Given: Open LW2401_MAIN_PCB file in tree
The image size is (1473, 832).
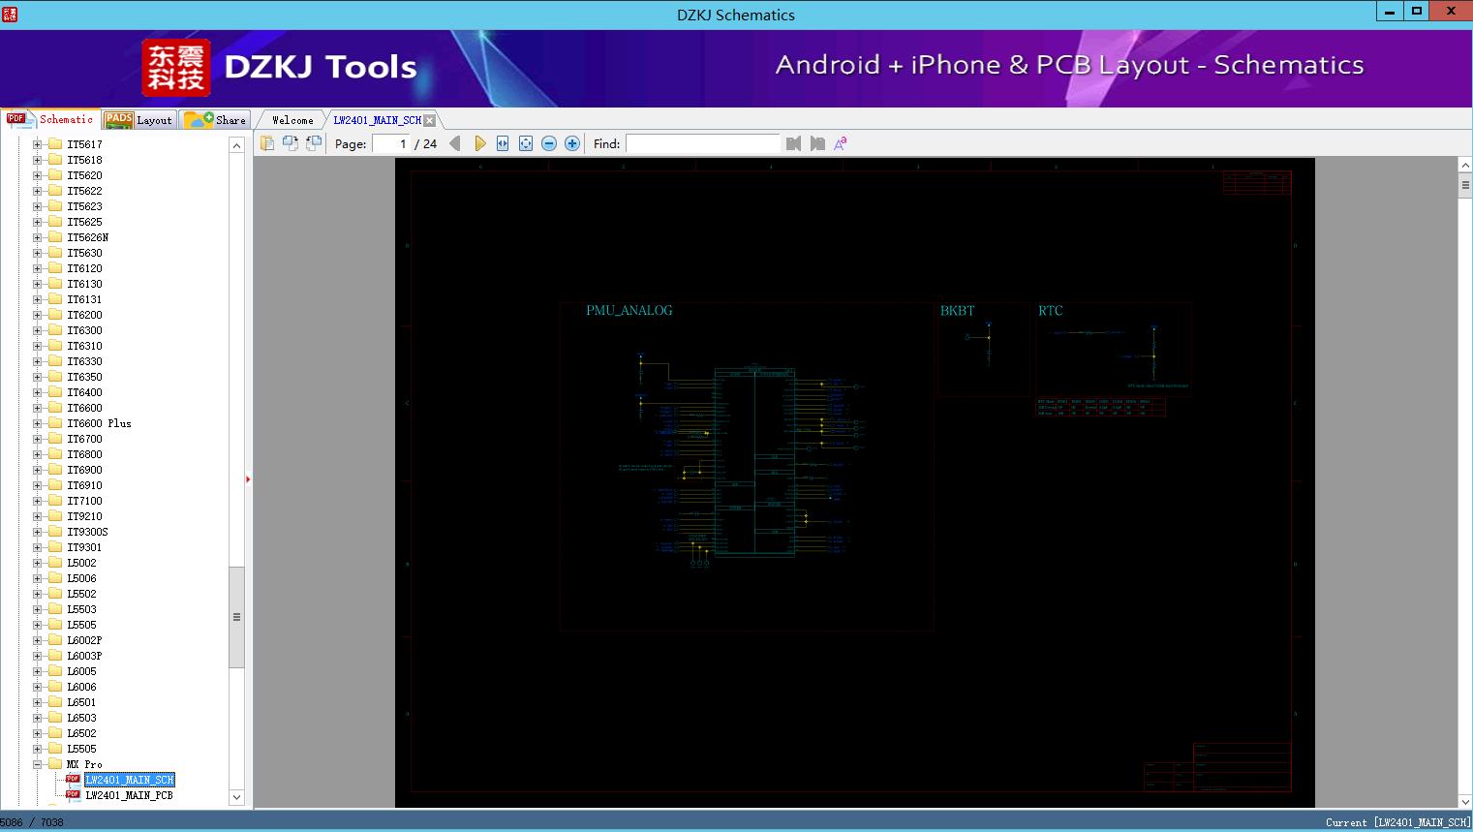Looking at the screenshot, I should click(x=129, y=795).
